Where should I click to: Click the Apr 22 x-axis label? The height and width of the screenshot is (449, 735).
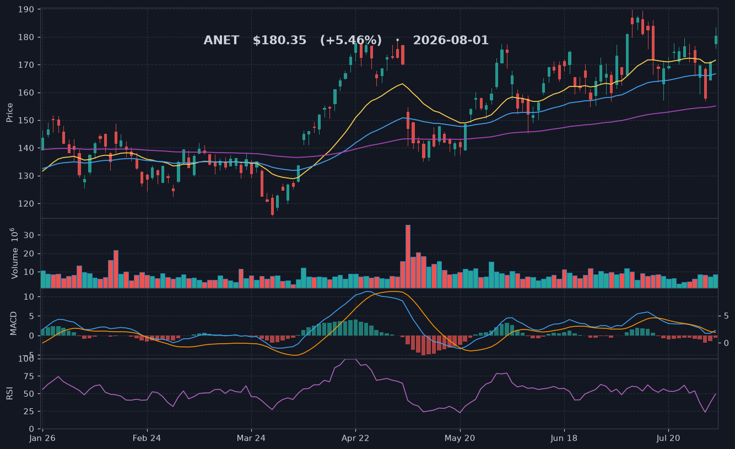pyautogui.click(x=355, y=439)
